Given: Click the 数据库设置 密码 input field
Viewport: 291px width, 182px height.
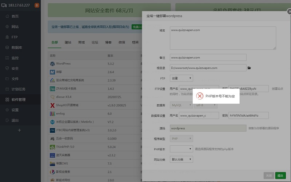Looking at the screenshot, I should [248, 115].
